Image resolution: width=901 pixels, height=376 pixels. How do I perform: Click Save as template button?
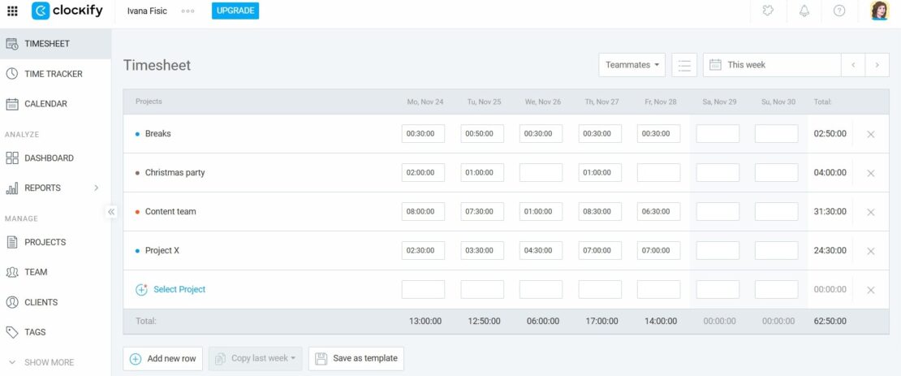(356, 358)
